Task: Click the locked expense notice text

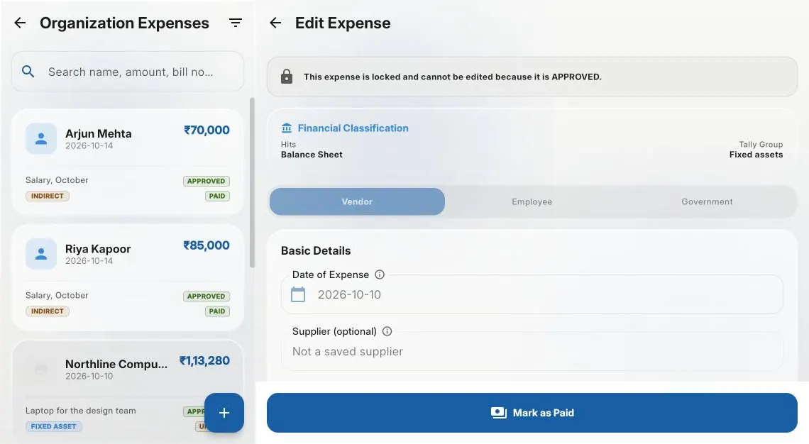Action: (x=453, y=77)
